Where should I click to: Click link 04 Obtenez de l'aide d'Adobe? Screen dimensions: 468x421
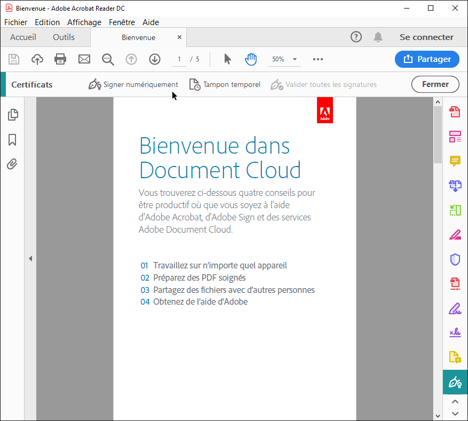[x=194, y=301]
